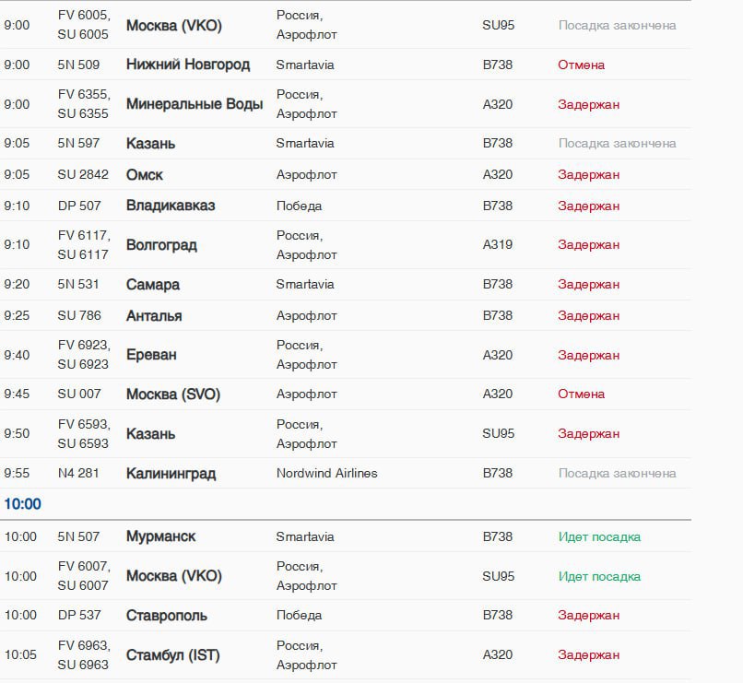Click Идет посадка status for Мурманск flight

(x=599, y=536)
